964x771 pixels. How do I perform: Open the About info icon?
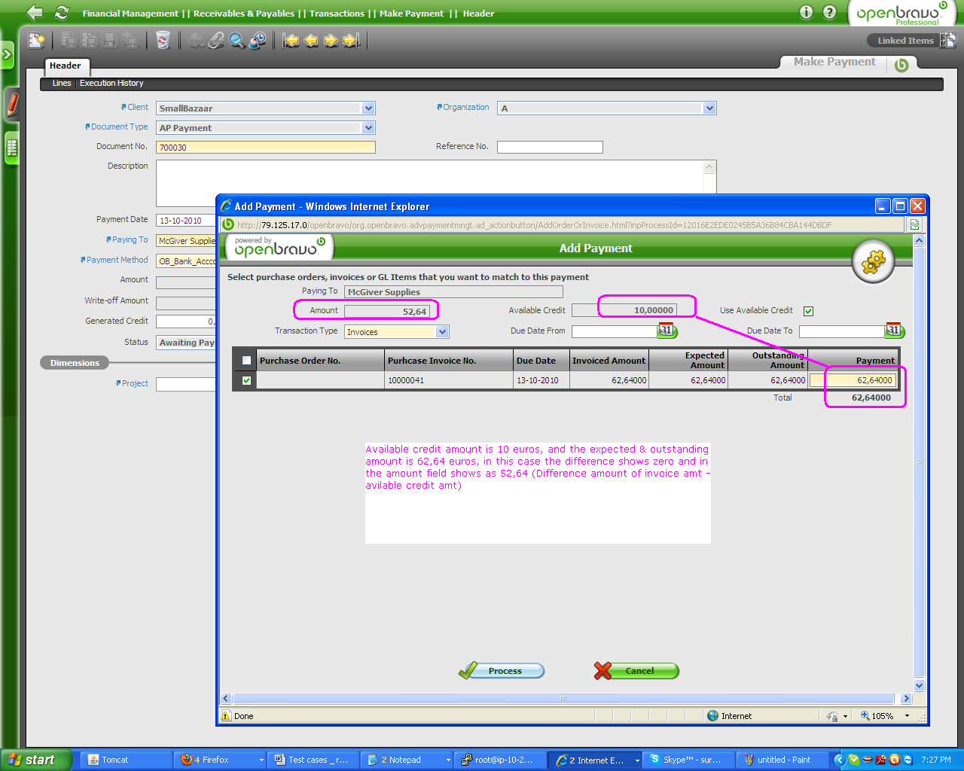point(806,12)
